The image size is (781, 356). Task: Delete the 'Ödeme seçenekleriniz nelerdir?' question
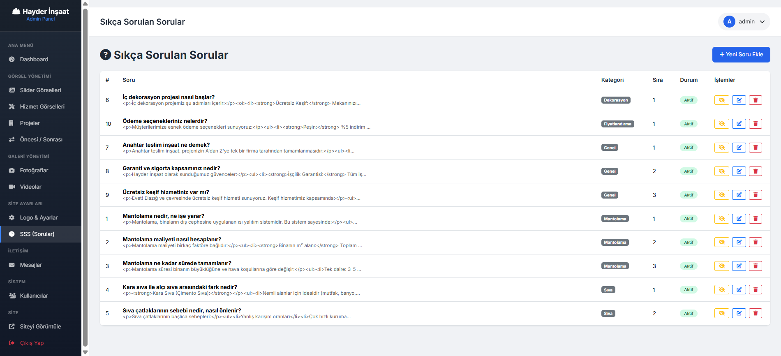[x=755, y=124]
